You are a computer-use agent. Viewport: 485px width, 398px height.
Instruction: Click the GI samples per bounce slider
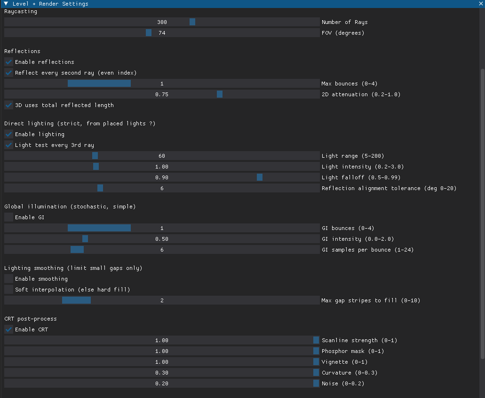[162, 250]
